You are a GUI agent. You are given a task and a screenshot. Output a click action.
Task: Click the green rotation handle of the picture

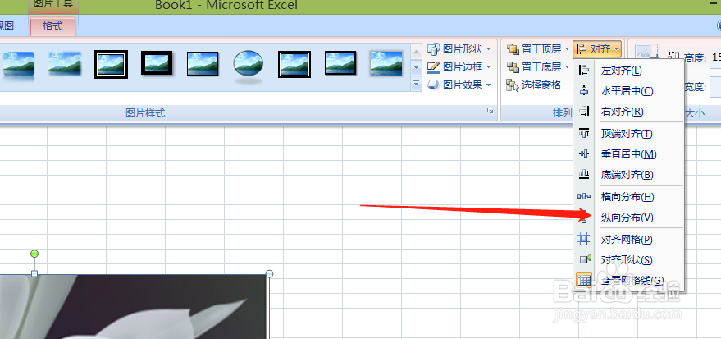click(x=34, y=254)
